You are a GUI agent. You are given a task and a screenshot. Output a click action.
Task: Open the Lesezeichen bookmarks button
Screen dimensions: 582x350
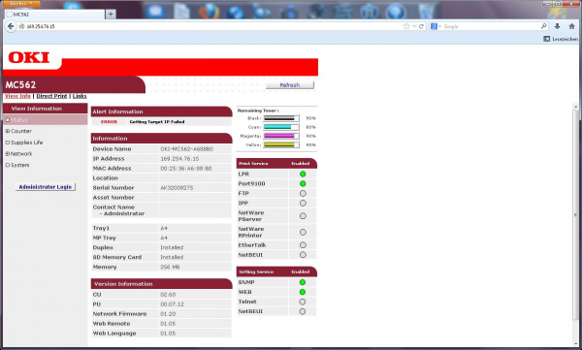[561, 39]
